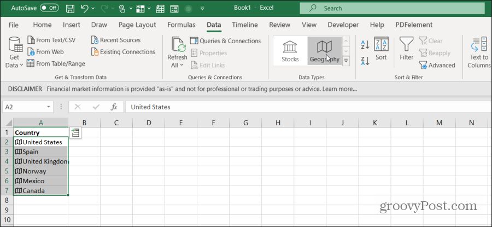This screenshot has height=227, width=492.
Task: Click Advanced filter button
Action: (437, 65)
